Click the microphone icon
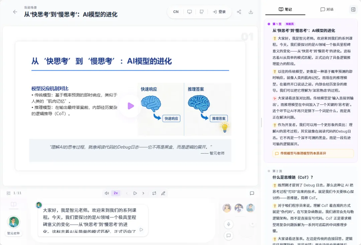The height and width of the screenshot is (245, 361). [229, 224]
